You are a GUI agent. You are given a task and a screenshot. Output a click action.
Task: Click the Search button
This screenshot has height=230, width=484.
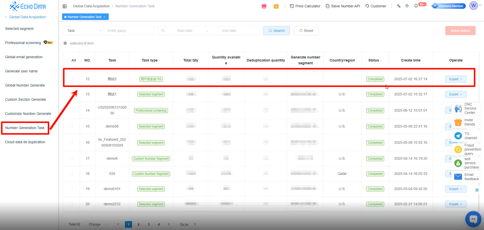[x=276, y=31]
